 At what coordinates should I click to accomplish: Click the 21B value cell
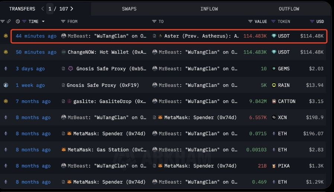tap(262, 166)
